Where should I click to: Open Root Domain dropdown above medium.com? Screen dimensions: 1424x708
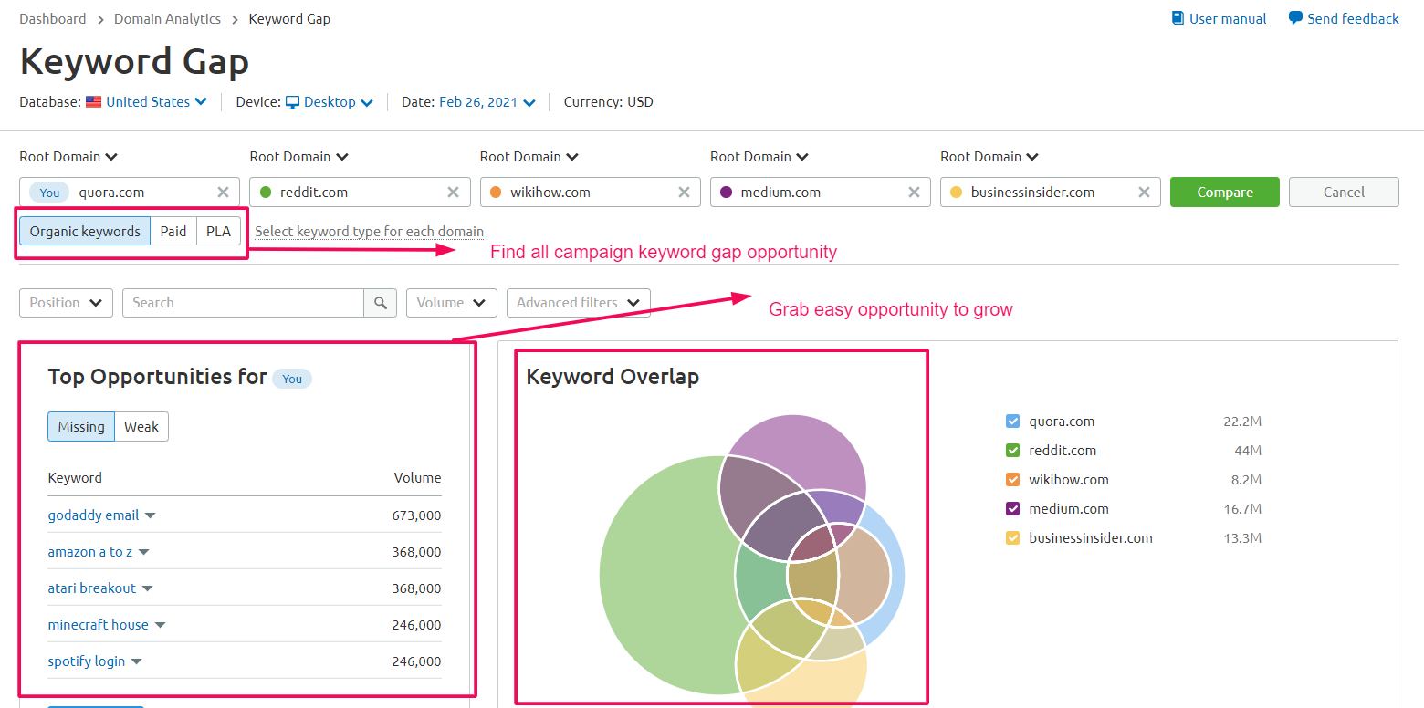[x=759, y=157]
